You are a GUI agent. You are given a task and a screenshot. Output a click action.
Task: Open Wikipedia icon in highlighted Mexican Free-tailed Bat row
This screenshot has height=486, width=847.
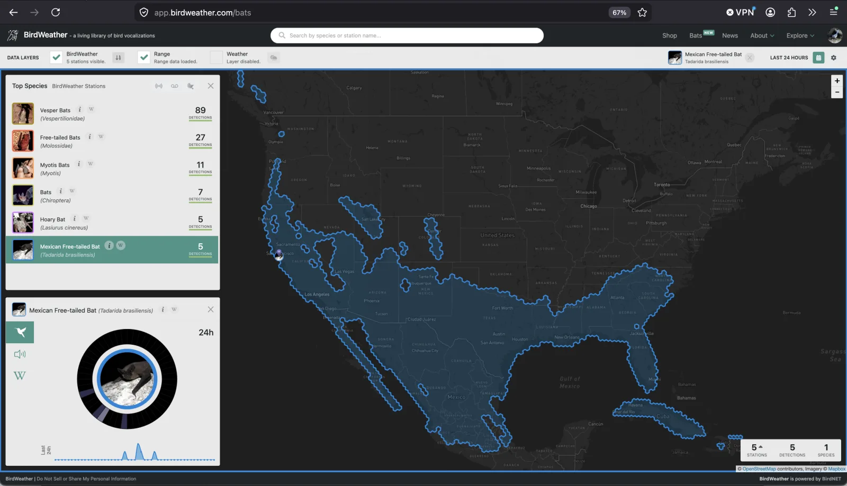[x=121, y=245]
